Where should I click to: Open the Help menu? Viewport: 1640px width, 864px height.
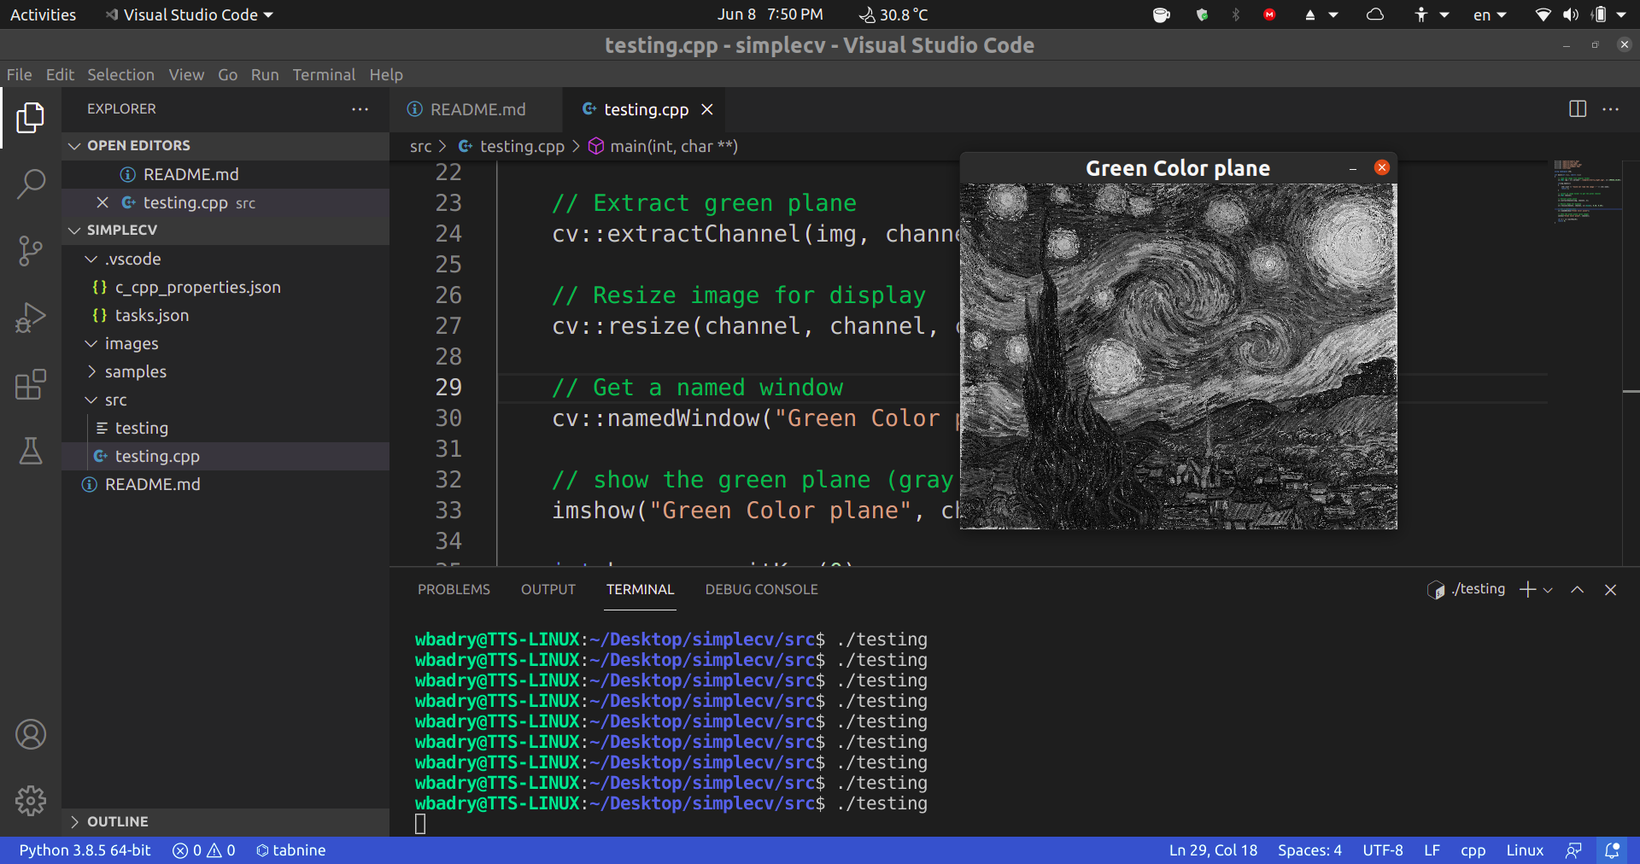386,75
